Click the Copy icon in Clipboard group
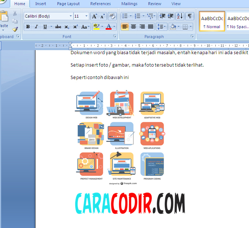The height and width of the screenshot is (228, 249). coord(15,21)
